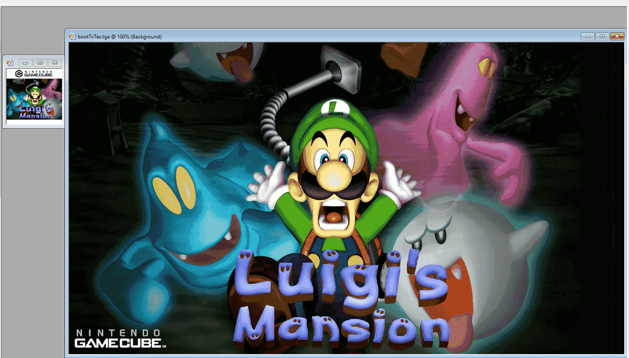Click the document icon of the small image window

pyautogui.click(x=10, y=63)
